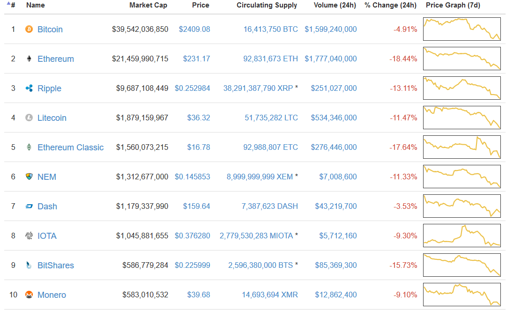
Task: Click Ripple volume $251,027,000
Action: tap(334, 89)
